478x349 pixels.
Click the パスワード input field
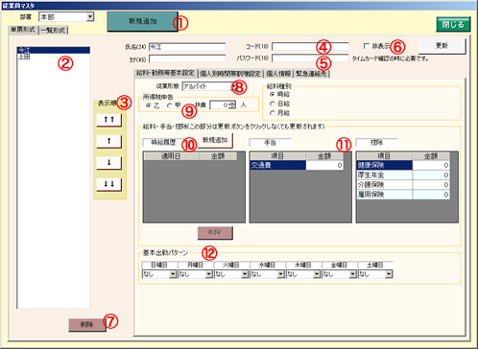click(310, 58)
